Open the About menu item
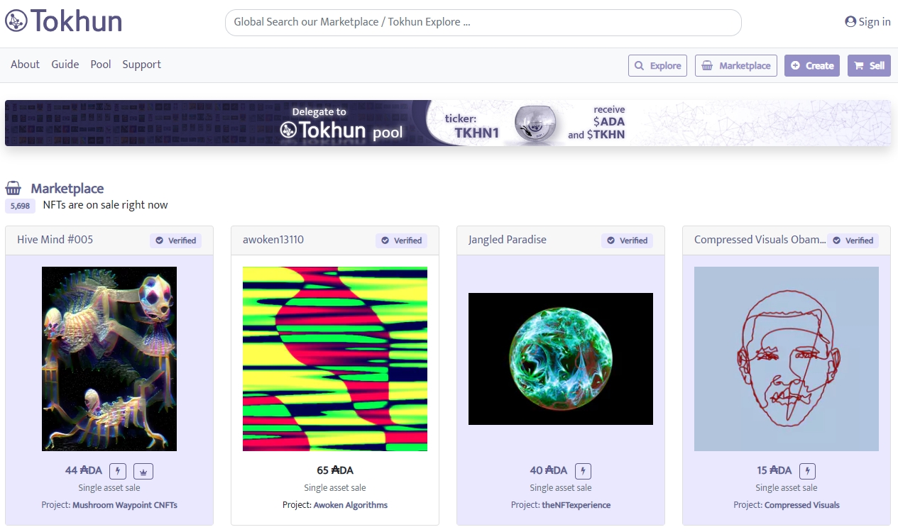The width and height of the screenshot is (898, 532). pos(25,65)
